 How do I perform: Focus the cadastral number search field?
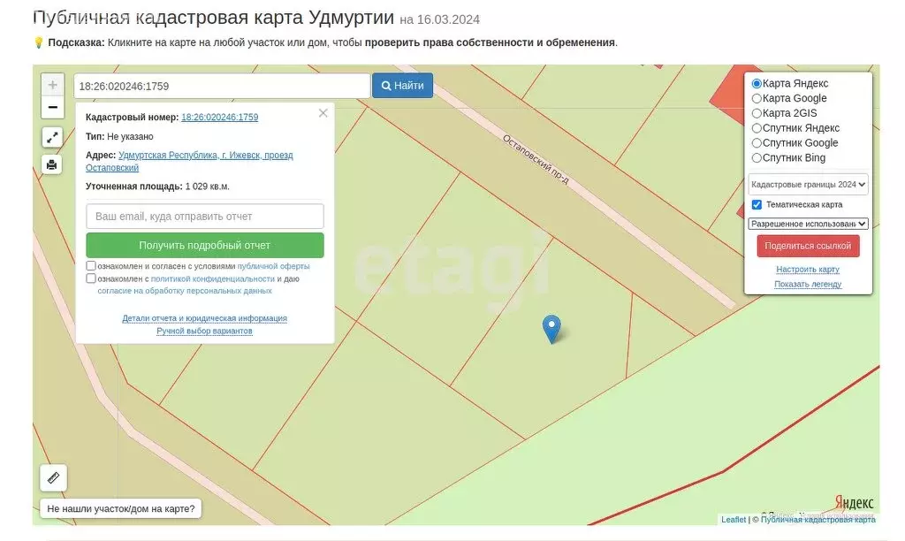222,86
